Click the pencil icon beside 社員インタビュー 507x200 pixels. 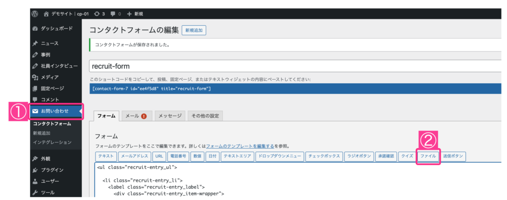[35, 66]
